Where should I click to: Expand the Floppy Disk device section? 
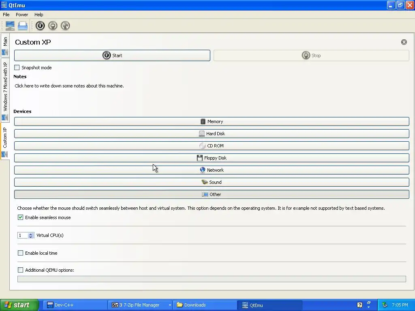(x=212, y=158)
